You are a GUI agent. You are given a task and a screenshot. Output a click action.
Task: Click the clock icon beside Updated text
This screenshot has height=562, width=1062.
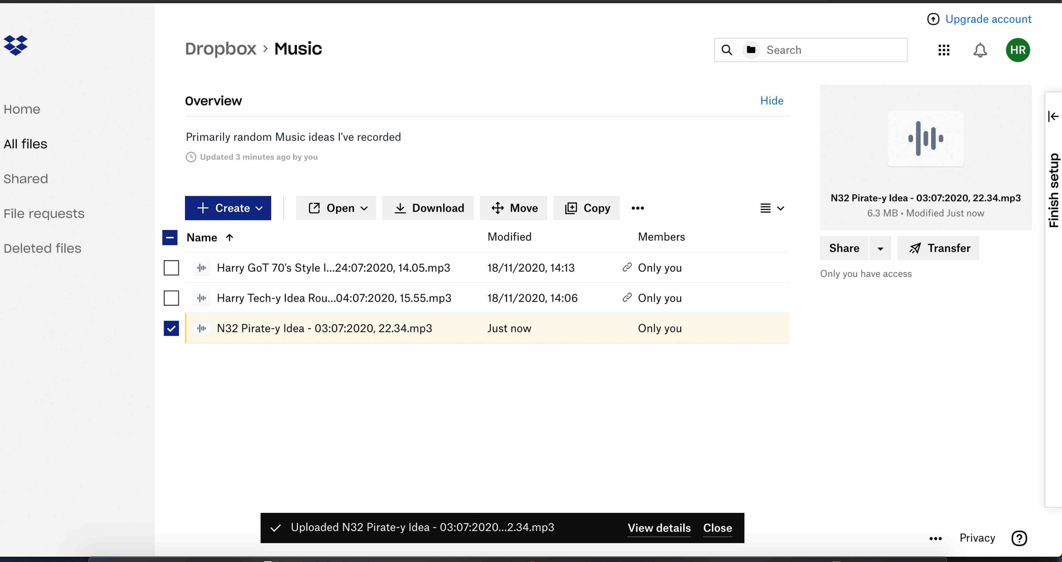click(x=190, y=157)
